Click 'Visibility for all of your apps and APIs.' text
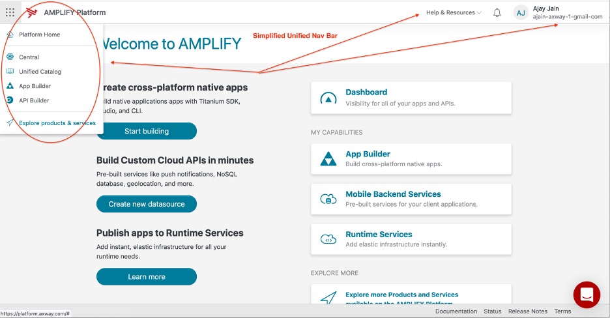610x318 pixels. point(400,104)
